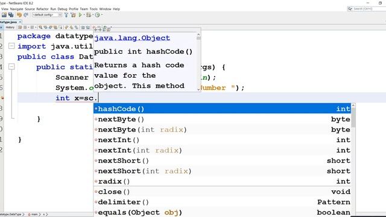Select nextByte(int radix) completion
The image size is (386, 217).
(x=223, y=130)
